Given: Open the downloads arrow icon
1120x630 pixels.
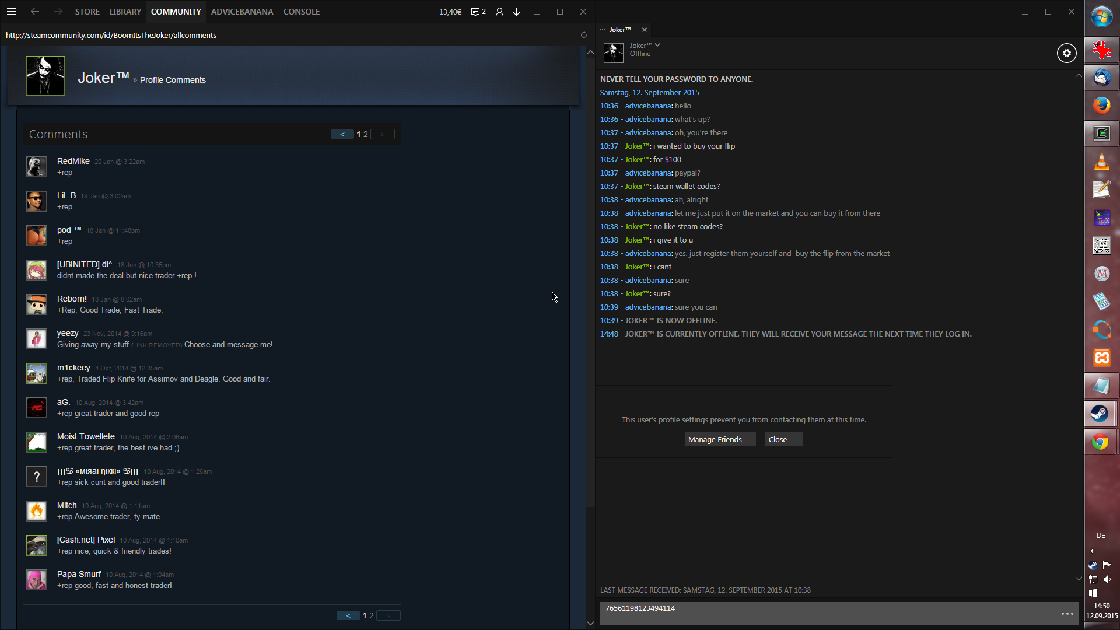Looking at the screenshot, I should point(517,12).
